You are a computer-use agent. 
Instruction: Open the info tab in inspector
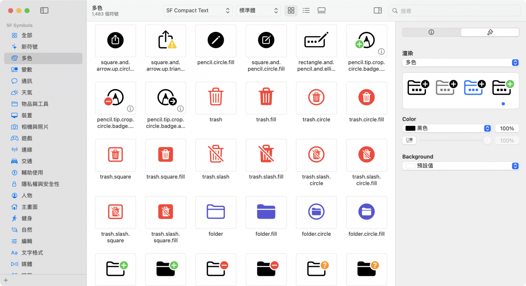(x=431, y=32)
